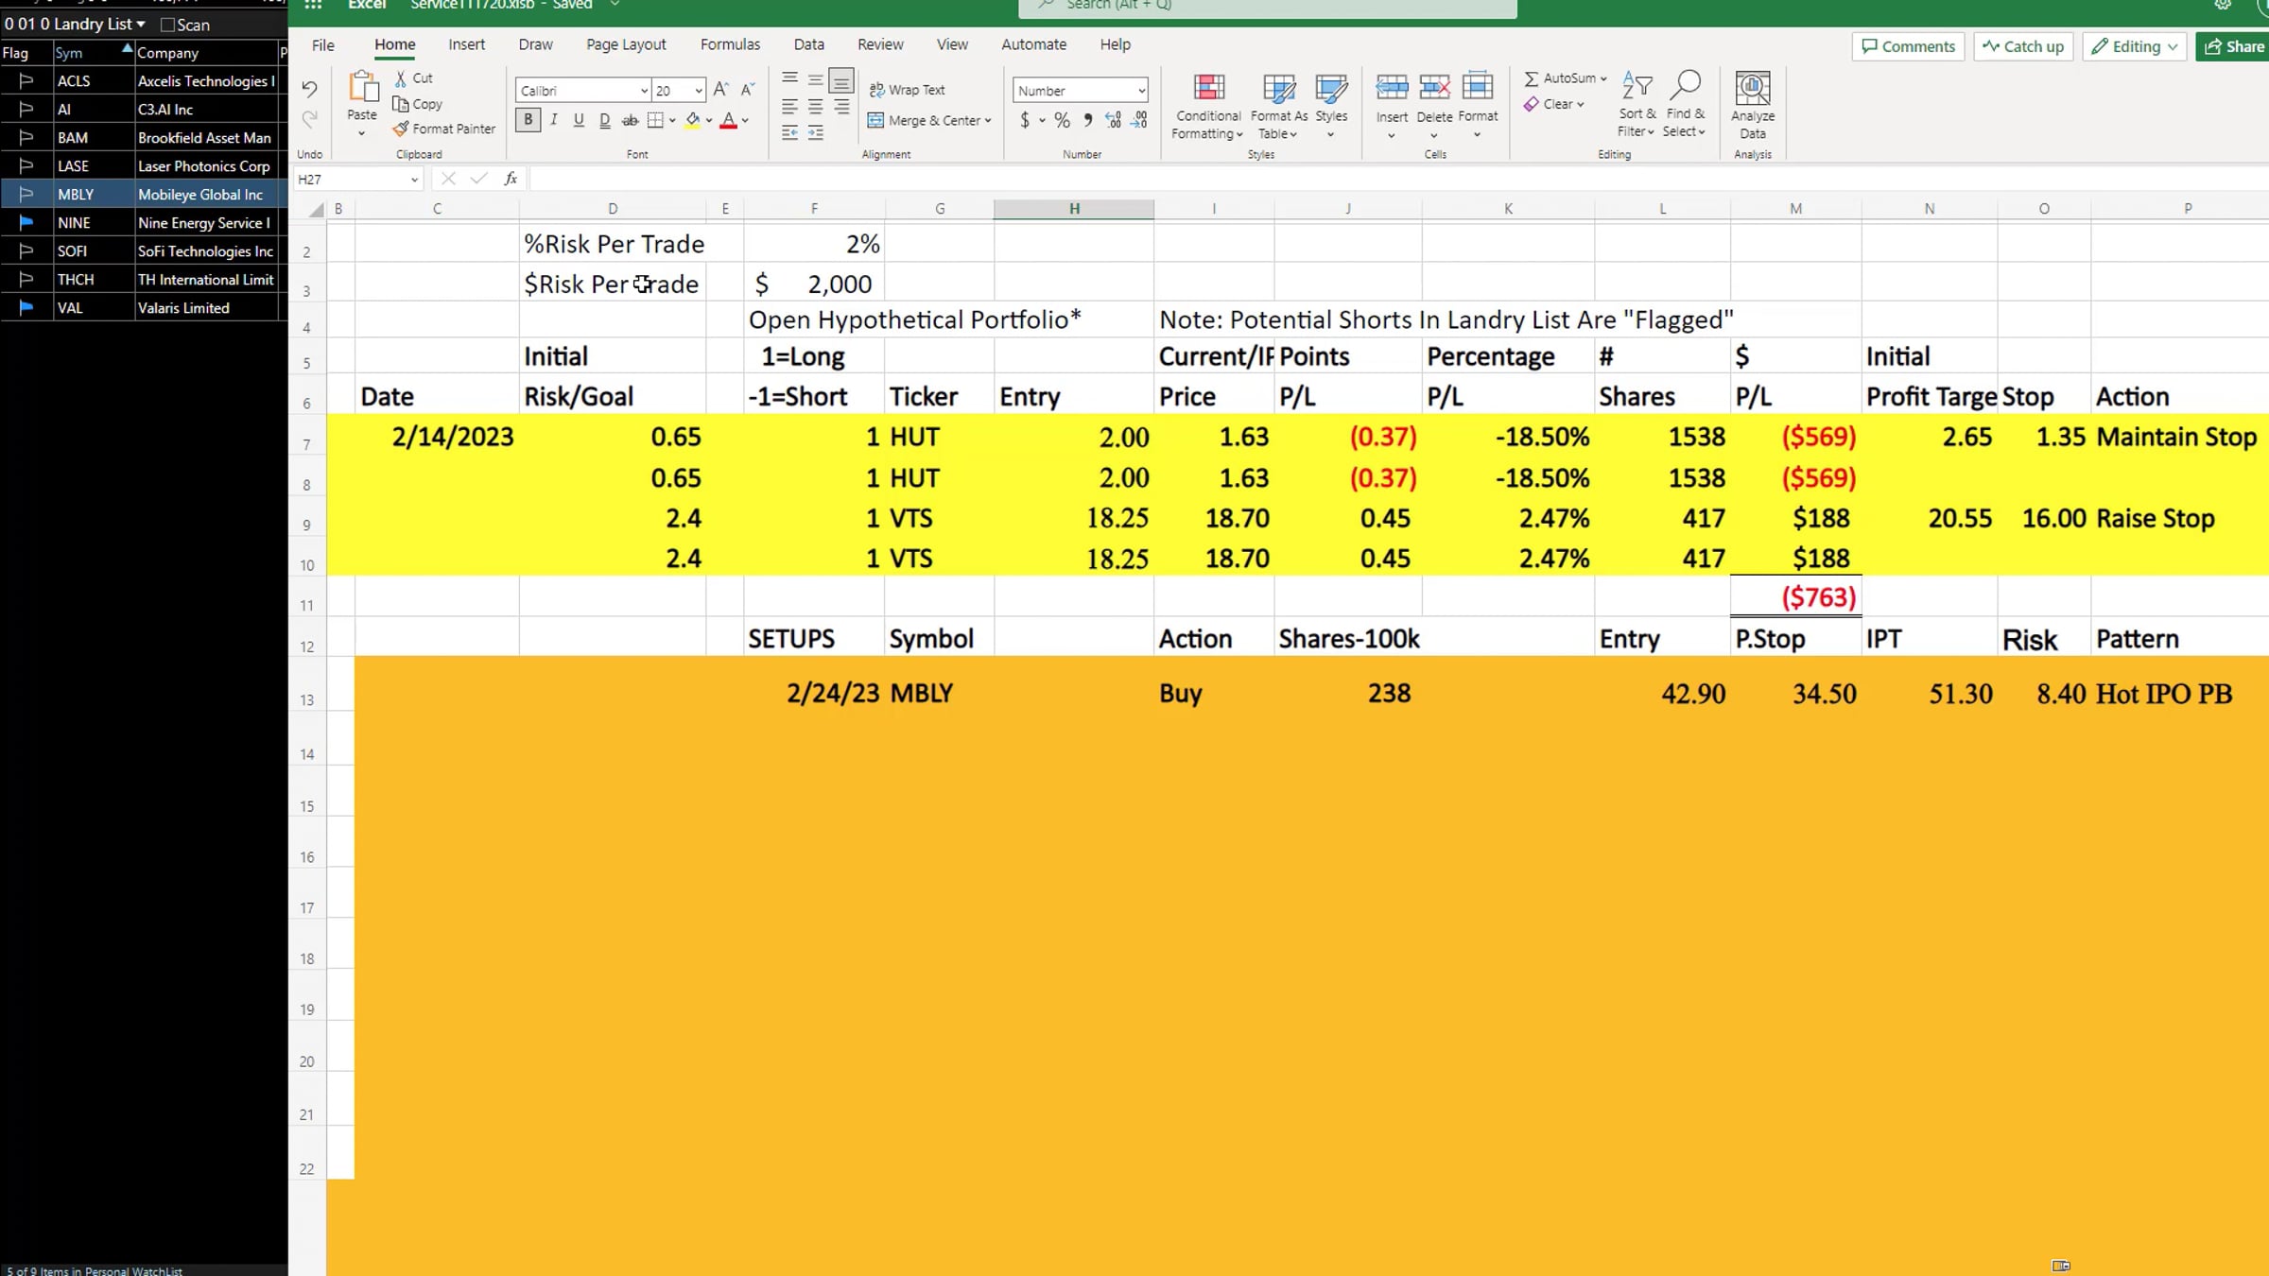The height and width of the screenshot is (1276, 2269).
Task: Align text to the top
Action: click(x=789, y=78)
